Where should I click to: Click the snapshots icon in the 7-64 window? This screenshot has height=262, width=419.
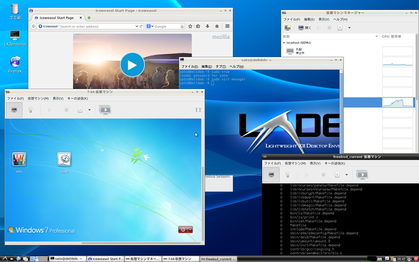point(105,110)
